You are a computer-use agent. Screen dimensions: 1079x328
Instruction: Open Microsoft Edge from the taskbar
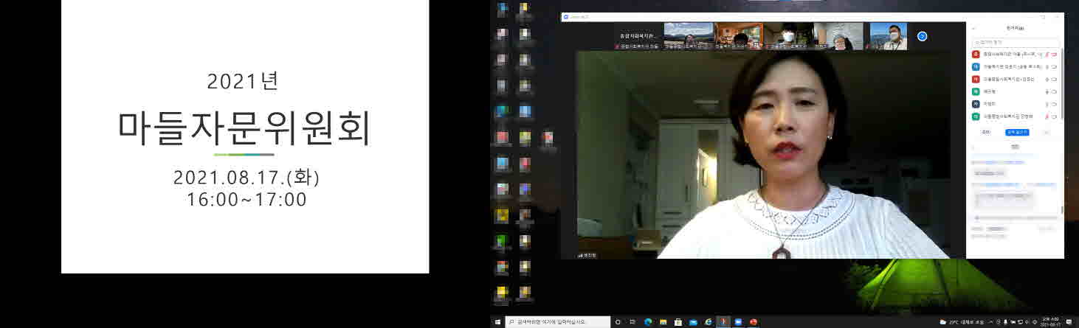pyautogui.click(x=648, y=322)
